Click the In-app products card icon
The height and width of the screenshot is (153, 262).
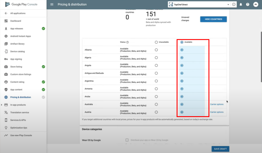click(6, 105)
